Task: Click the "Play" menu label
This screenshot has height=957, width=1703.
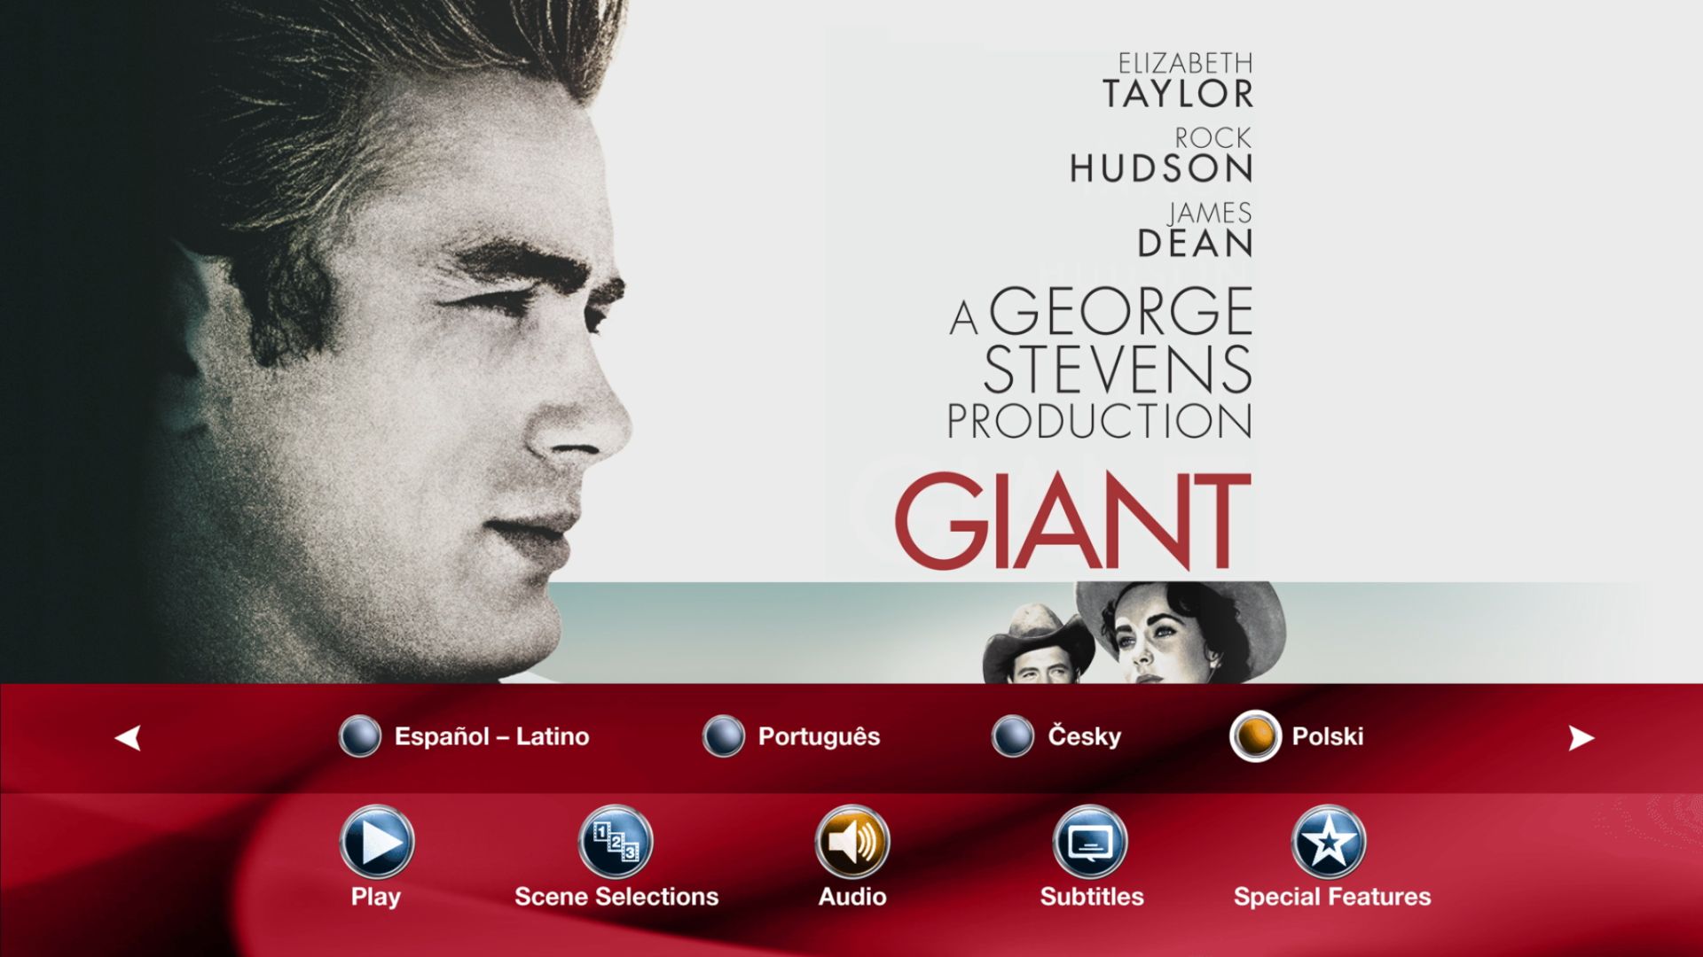Action: coord(376,897)
